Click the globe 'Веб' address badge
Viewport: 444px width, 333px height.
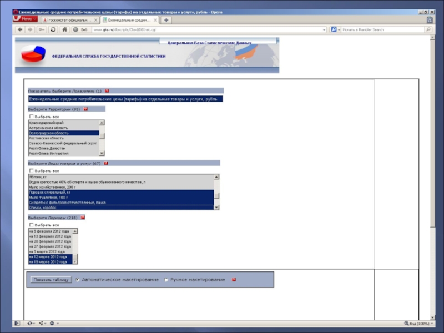80,29
